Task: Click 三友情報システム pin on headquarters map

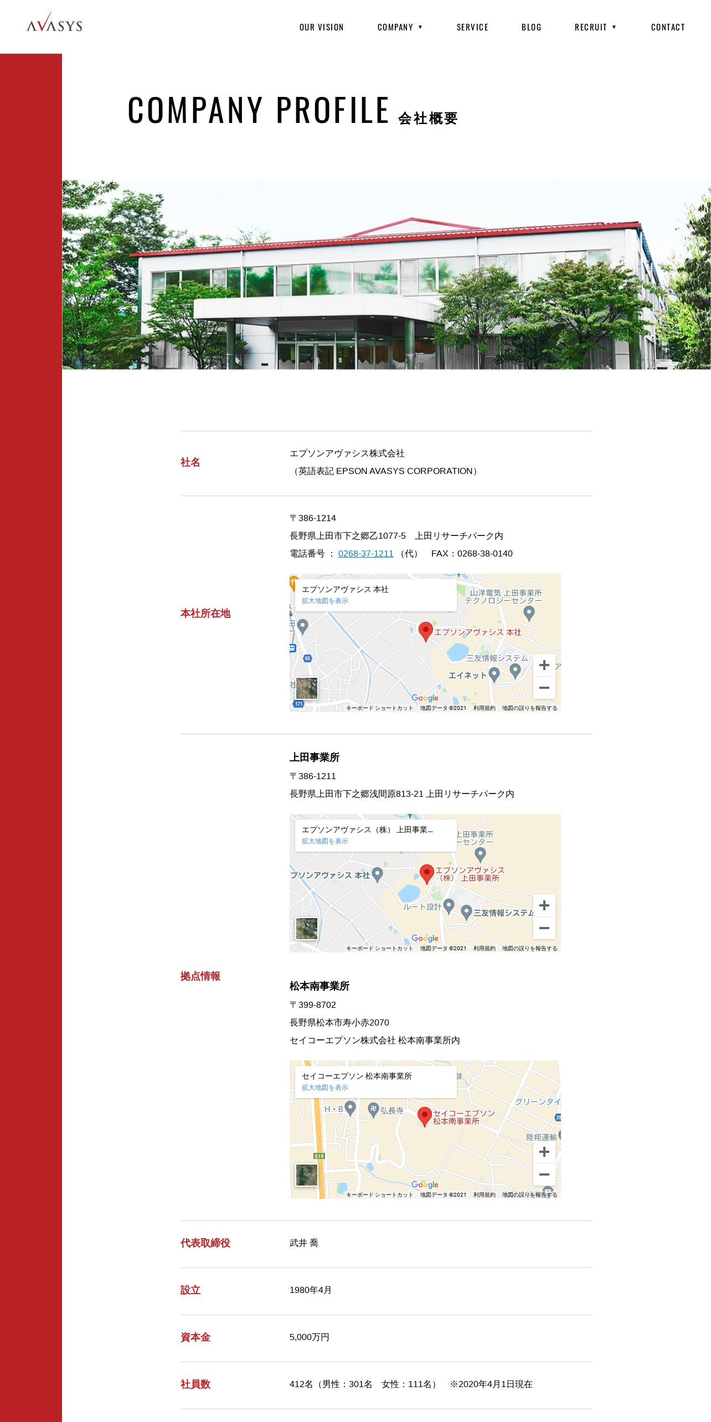Action: click(515, 671)
